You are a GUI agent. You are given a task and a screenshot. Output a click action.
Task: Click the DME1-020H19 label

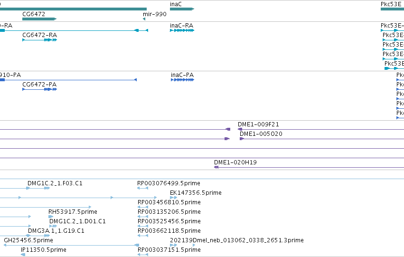[x=235, y=162]
